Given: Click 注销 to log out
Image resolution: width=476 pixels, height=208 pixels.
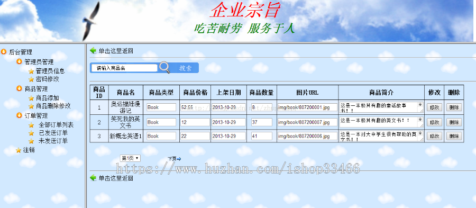Looking at the screenshot, I should coord(29,150).
